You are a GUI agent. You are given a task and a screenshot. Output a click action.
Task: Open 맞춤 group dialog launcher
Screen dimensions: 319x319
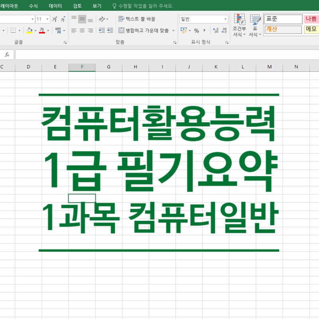[x=175, y=42]
